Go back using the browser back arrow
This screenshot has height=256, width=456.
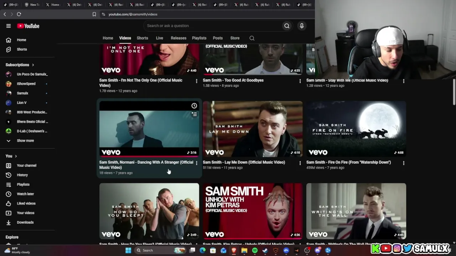5,14
